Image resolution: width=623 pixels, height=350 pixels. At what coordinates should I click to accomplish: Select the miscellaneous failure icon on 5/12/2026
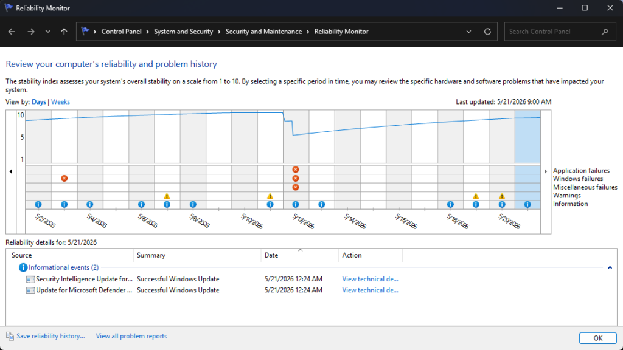[x=296, y=187]
